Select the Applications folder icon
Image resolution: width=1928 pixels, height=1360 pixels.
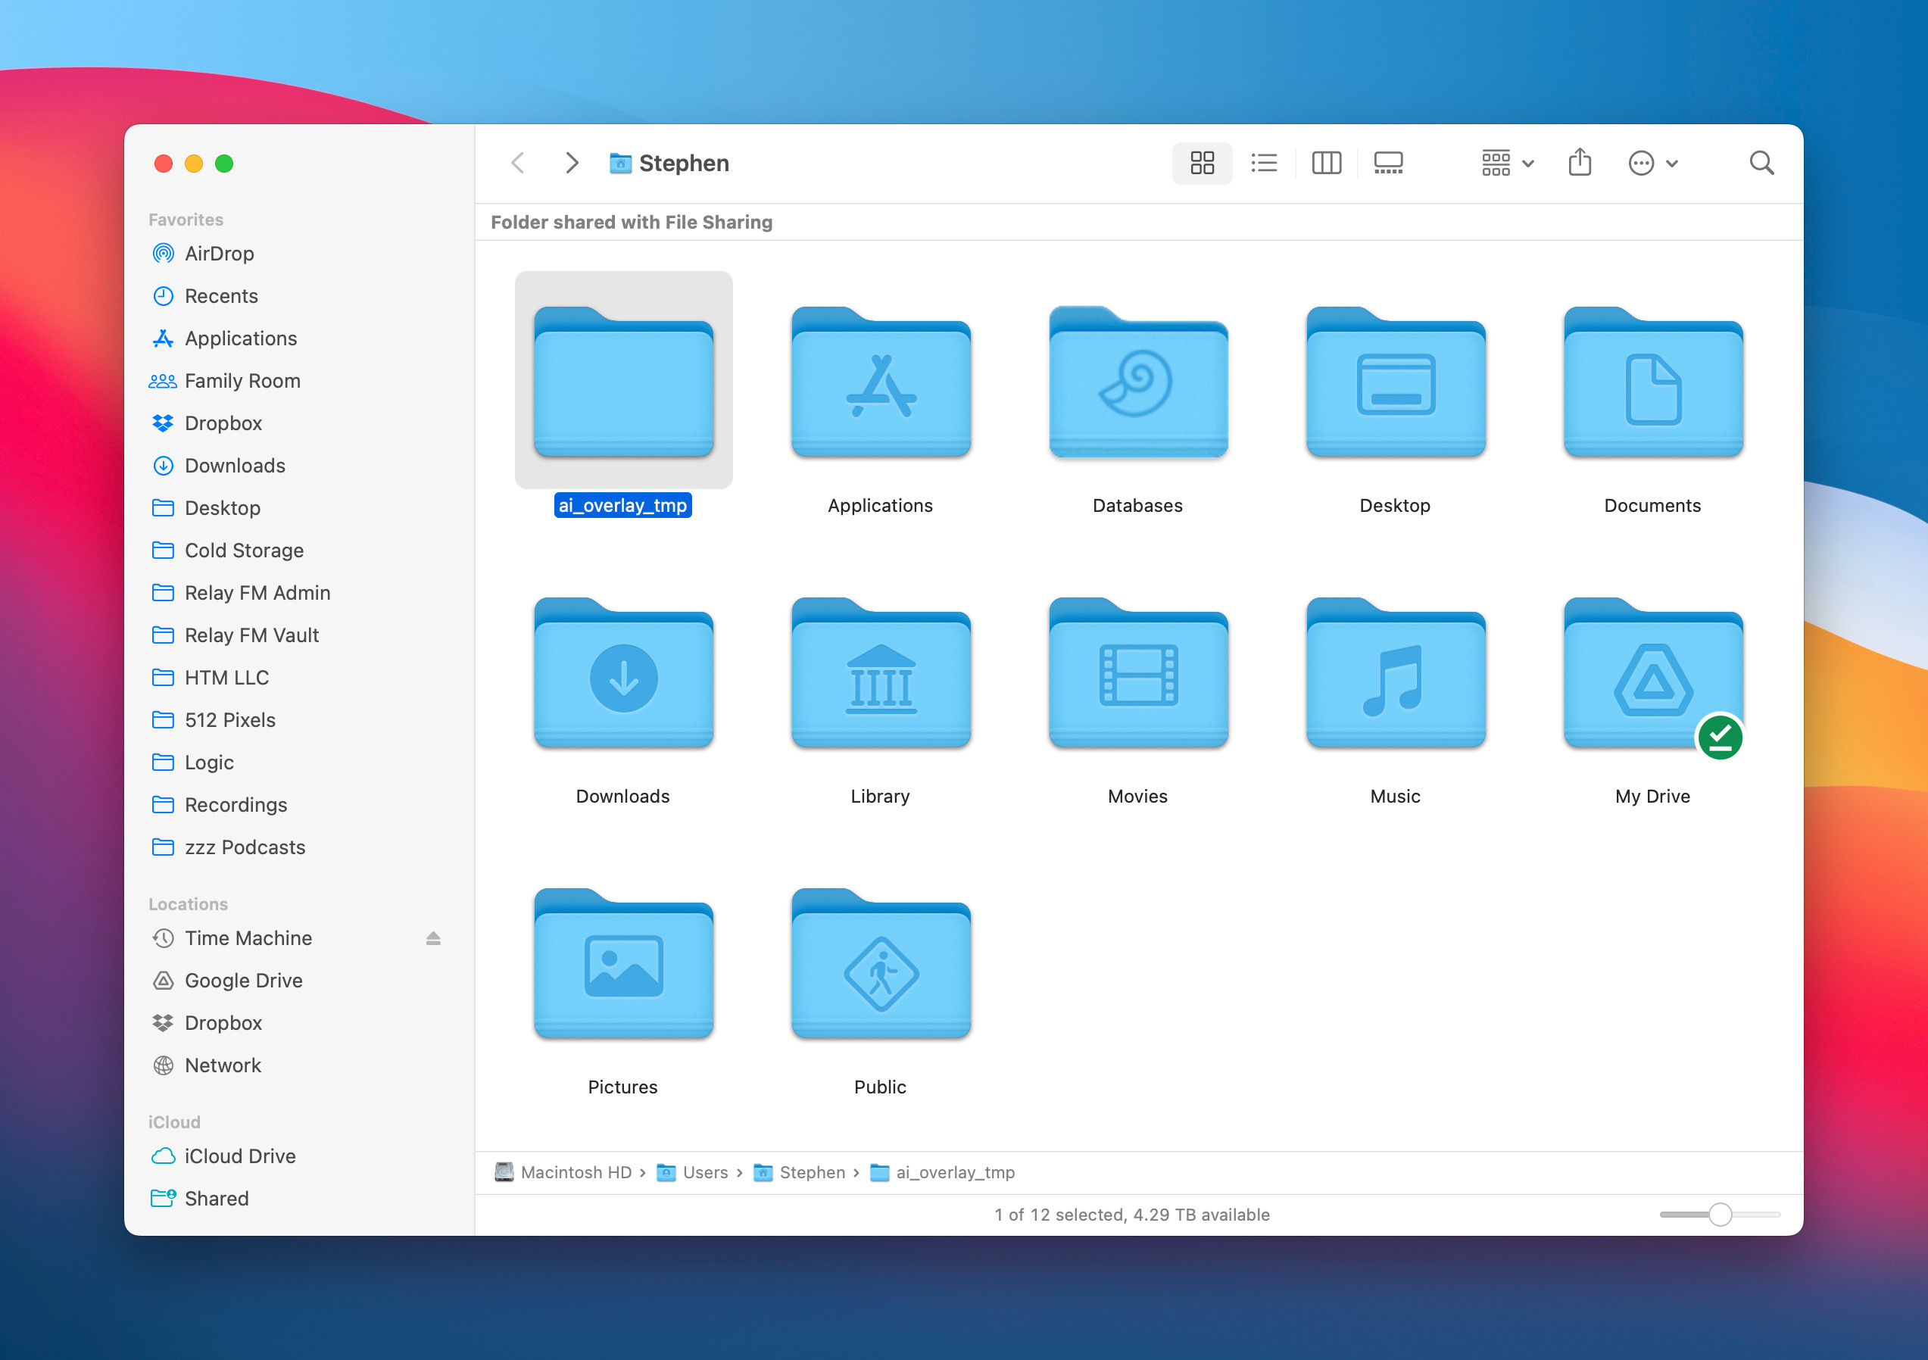pos(880,381)
